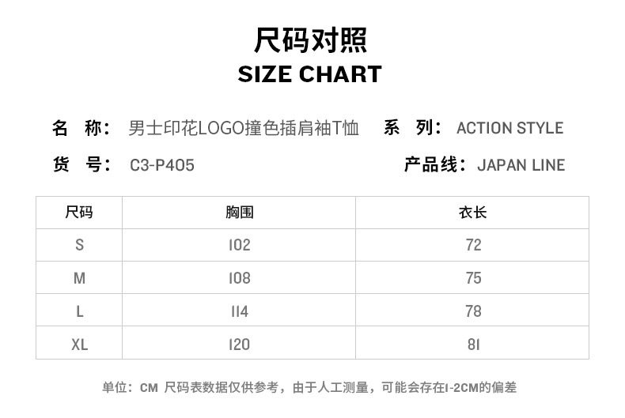Select the SIZE CHART heading
This screenshot has height=418, width=625.
click(310, 74)
